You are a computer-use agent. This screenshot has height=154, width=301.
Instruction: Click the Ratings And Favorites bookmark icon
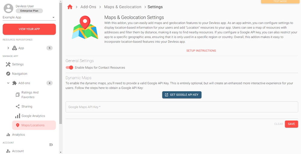point(17,95)
